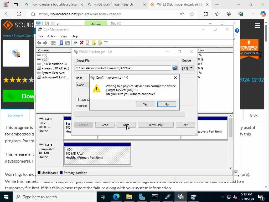Click the Write button in Win32 Disk Imager
Image resolution: width=269 pixels, height=202 pixels.
(x=126, y=125)
